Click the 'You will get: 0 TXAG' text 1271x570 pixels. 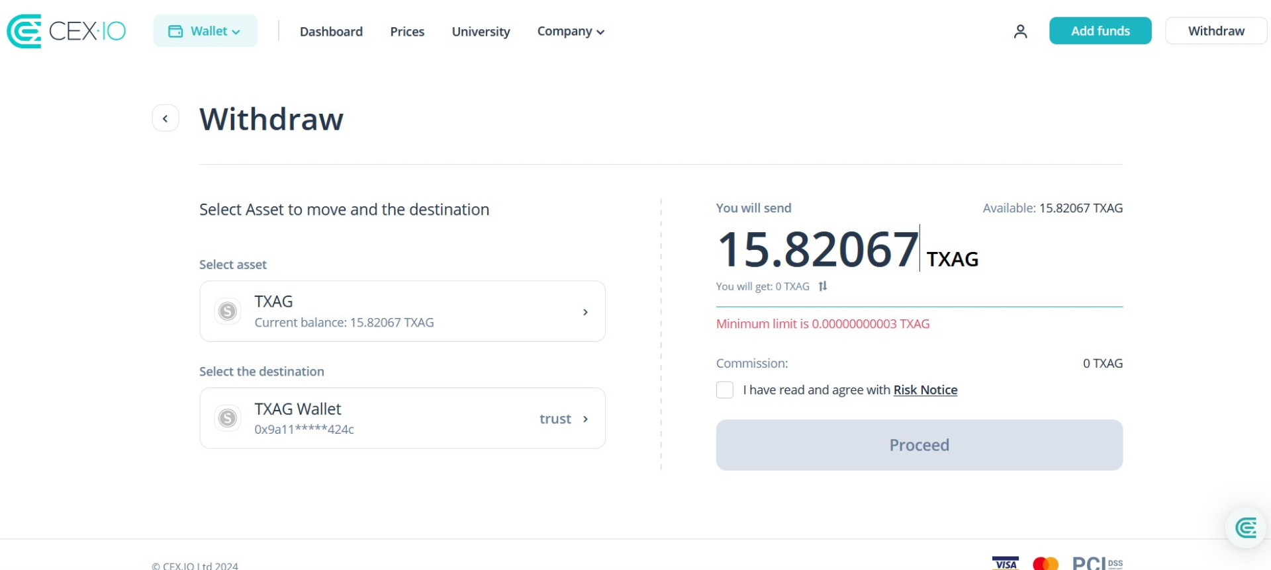click(763, 286)
